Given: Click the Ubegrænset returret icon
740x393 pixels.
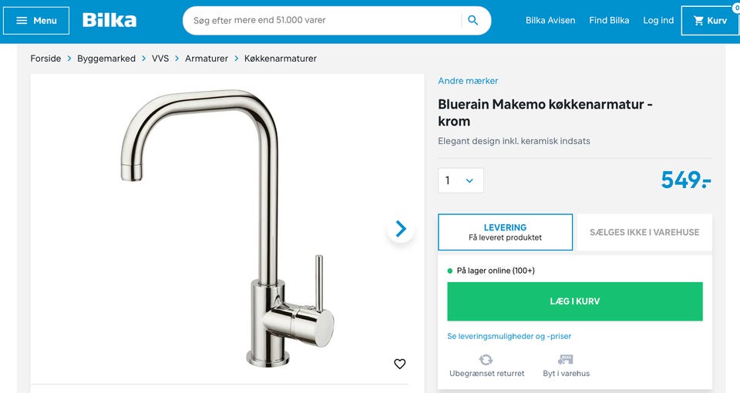Looking at the screenshot, I should point(486,360).
